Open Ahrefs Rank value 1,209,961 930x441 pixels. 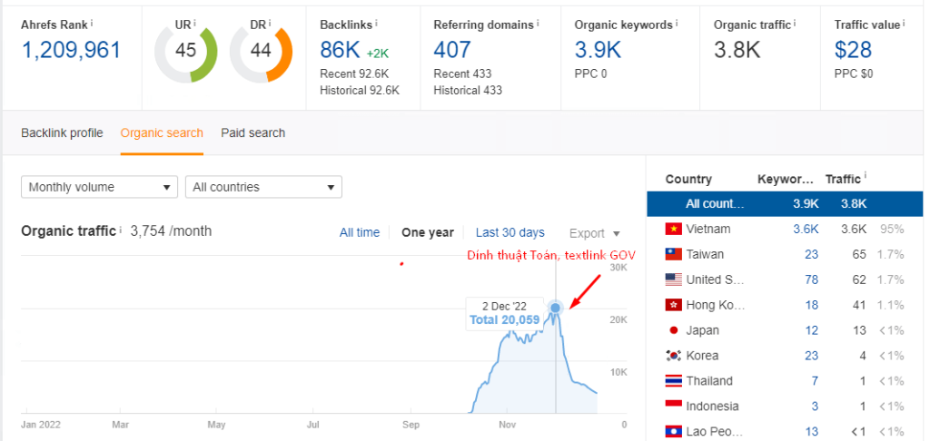(71, 50)
